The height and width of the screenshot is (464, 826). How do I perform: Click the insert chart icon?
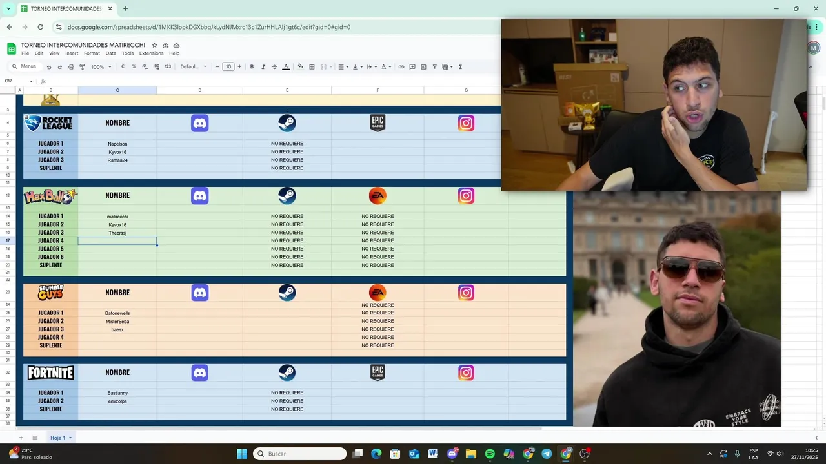pyautogui.click(x=423, y=67)
